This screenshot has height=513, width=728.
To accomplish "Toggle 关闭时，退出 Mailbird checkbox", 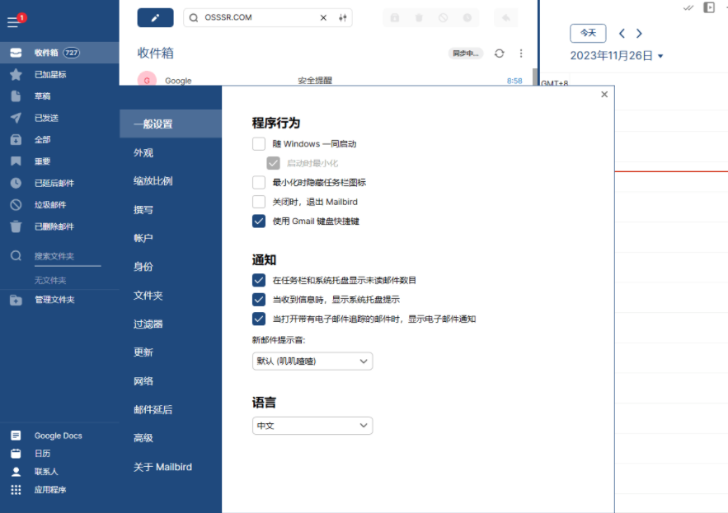I will [x=259, y=202].
